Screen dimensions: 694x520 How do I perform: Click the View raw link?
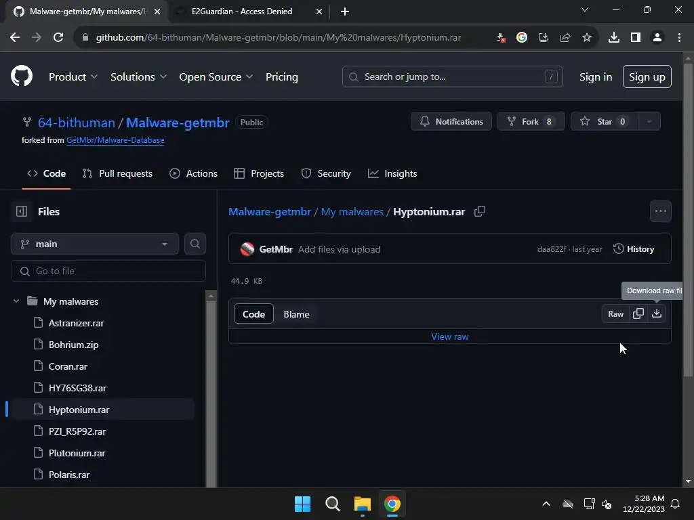[x=450, y=337]
